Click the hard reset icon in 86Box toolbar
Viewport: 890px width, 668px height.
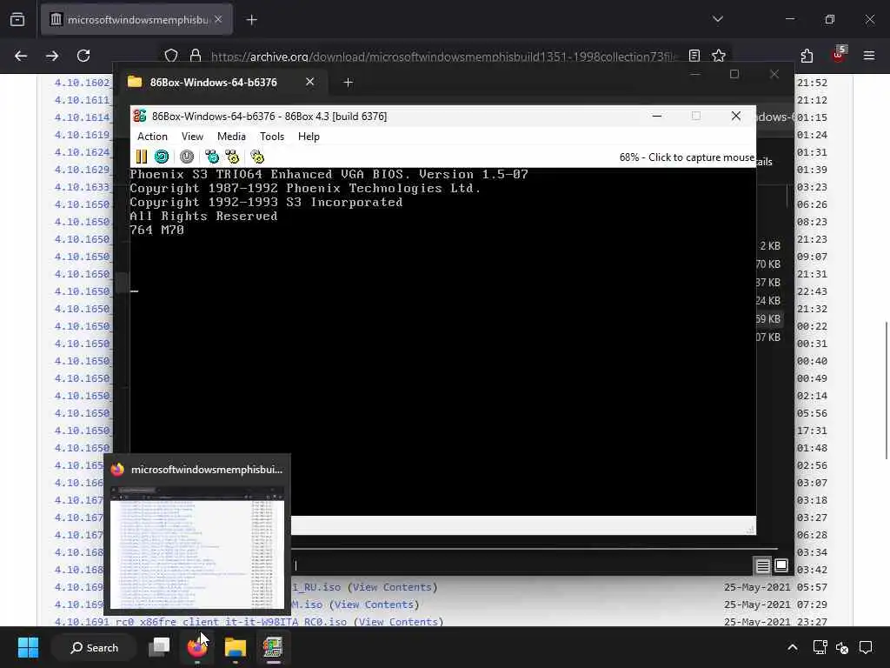click(x=162, y=157)
